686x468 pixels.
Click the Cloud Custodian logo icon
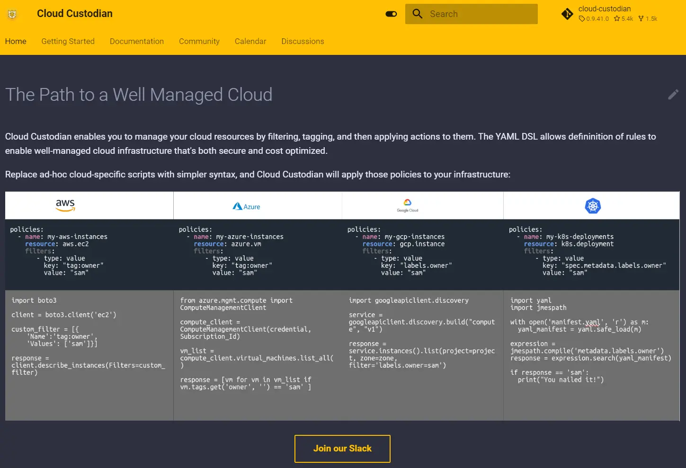[12, 14]
